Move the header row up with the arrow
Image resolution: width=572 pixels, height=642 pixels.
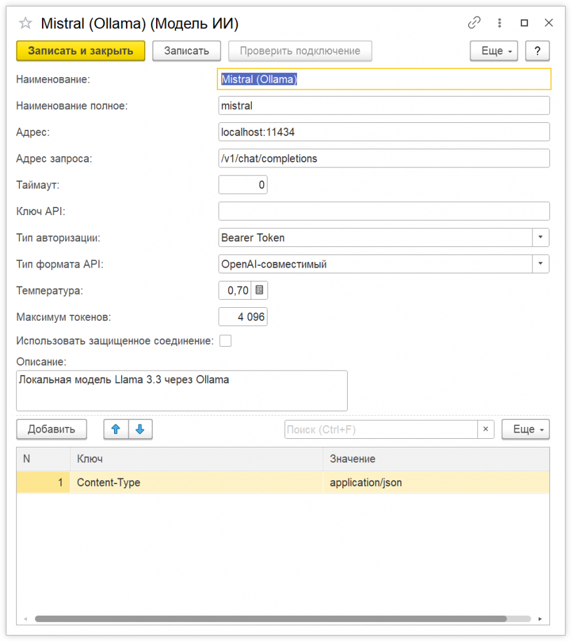coord(115,429)
